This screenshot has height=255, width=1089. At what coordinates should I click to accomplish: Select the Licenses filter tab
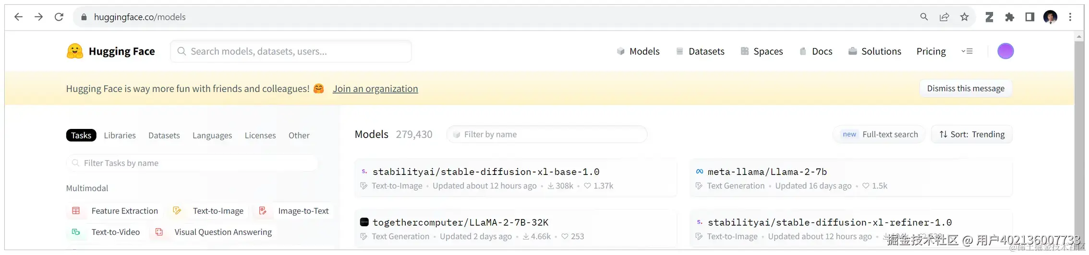[260, 136]
